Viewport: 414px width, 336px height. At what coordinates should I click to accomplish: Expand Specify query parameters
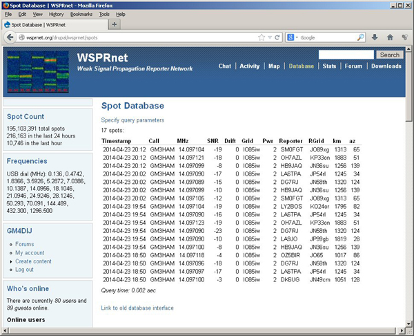132,120
